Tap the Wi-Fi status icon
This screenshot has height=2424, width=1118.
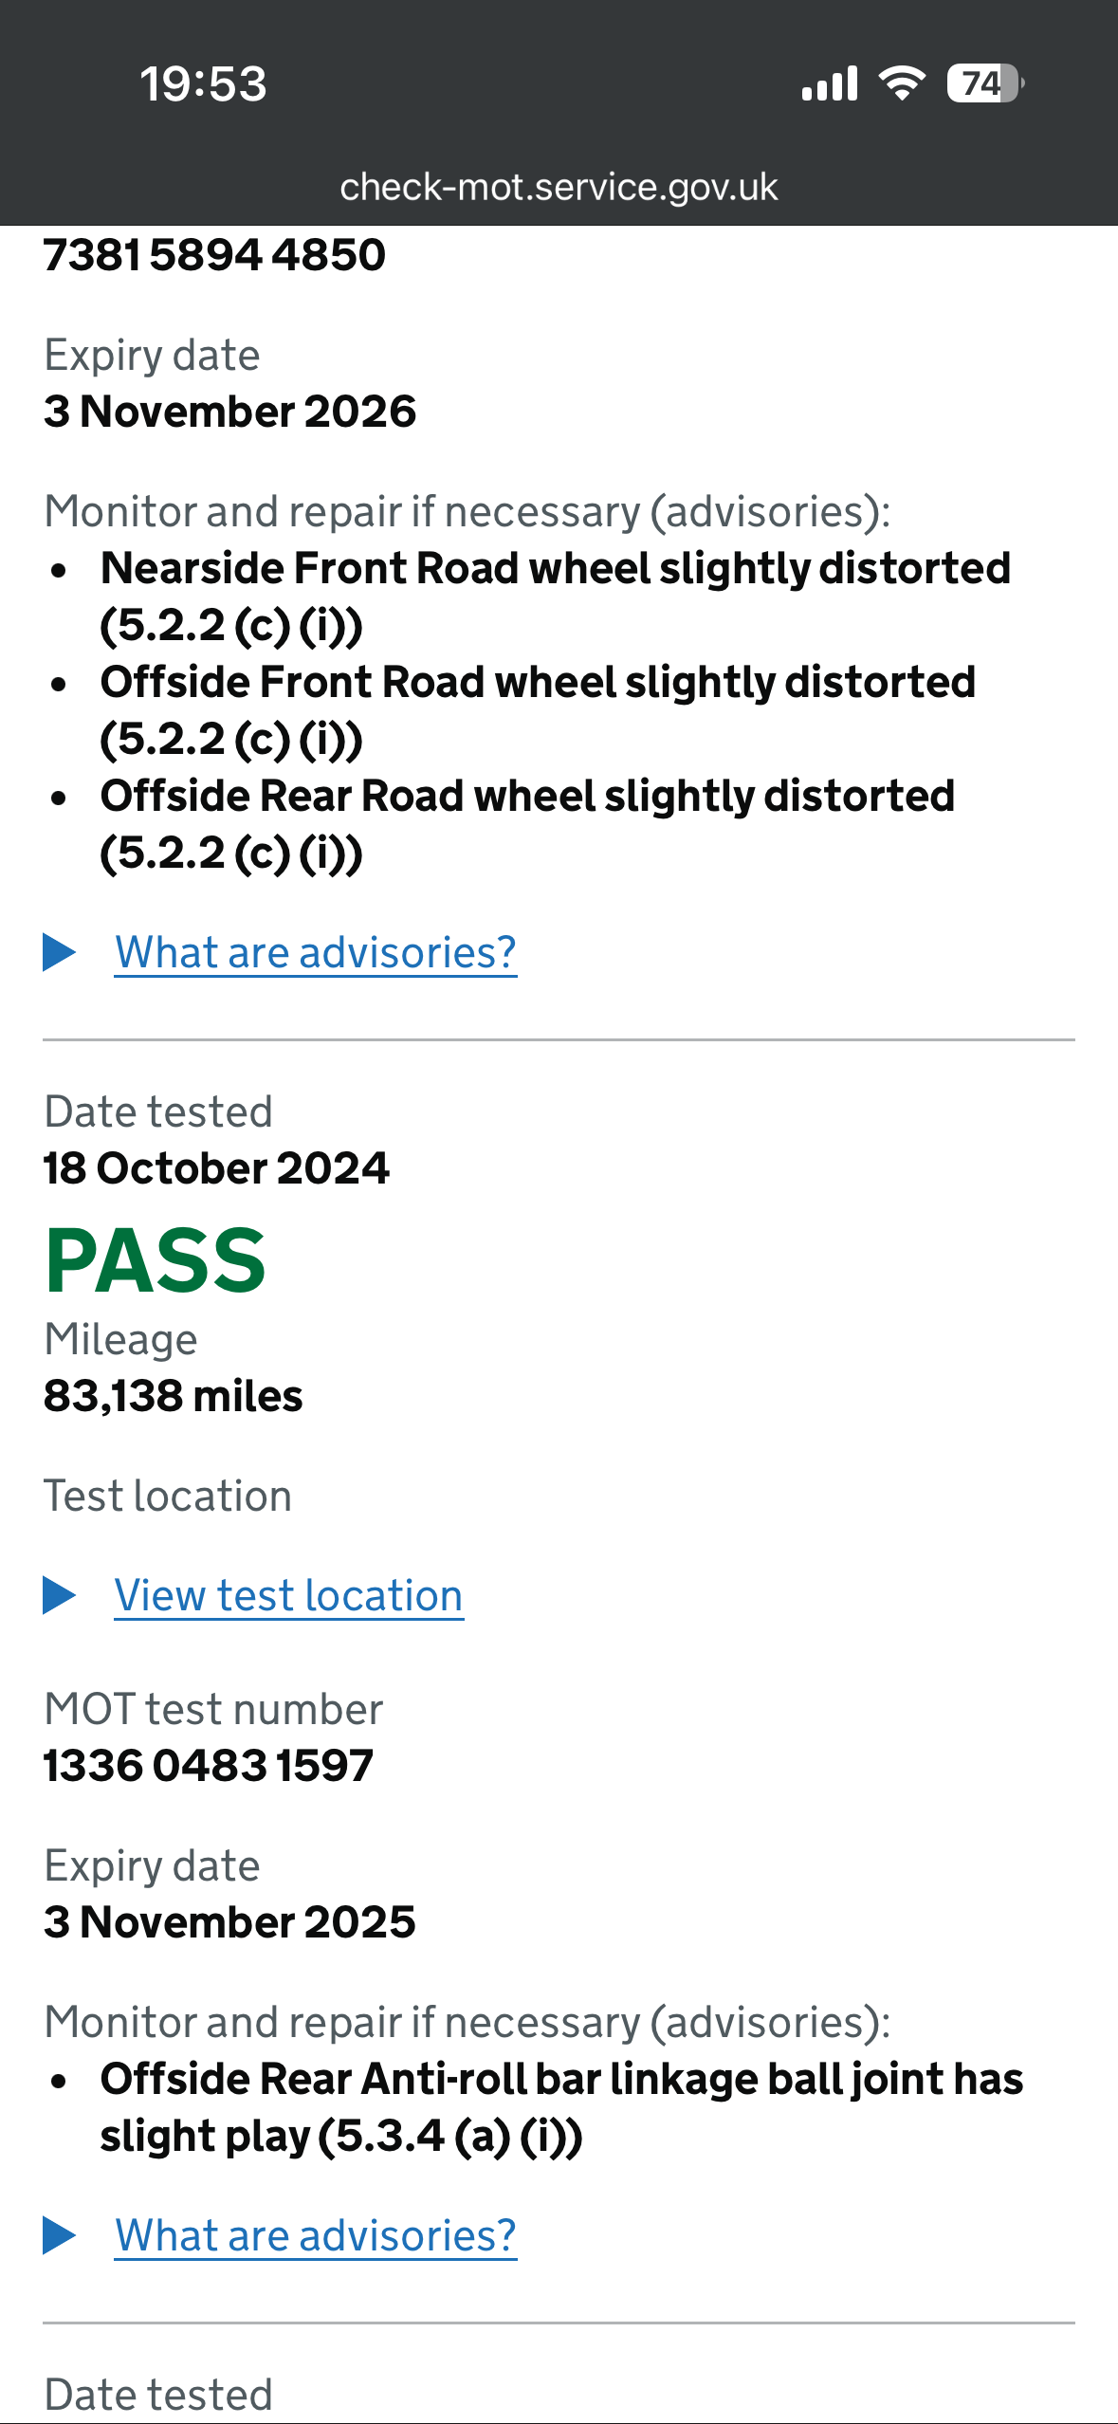(x=902, y=83)
